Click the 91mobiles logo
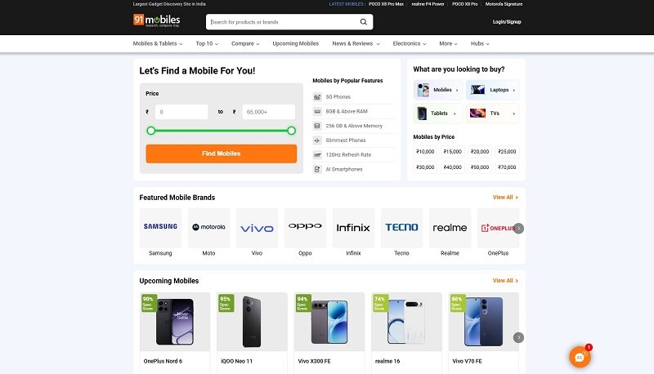This screenshot has width=654, height=374. (156, 21)
